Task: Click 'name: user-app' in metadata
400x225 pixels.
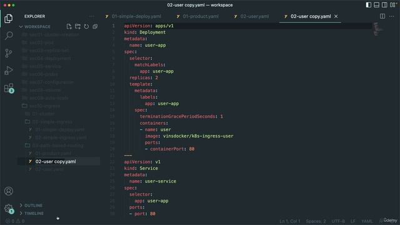Action: [147, 45]
